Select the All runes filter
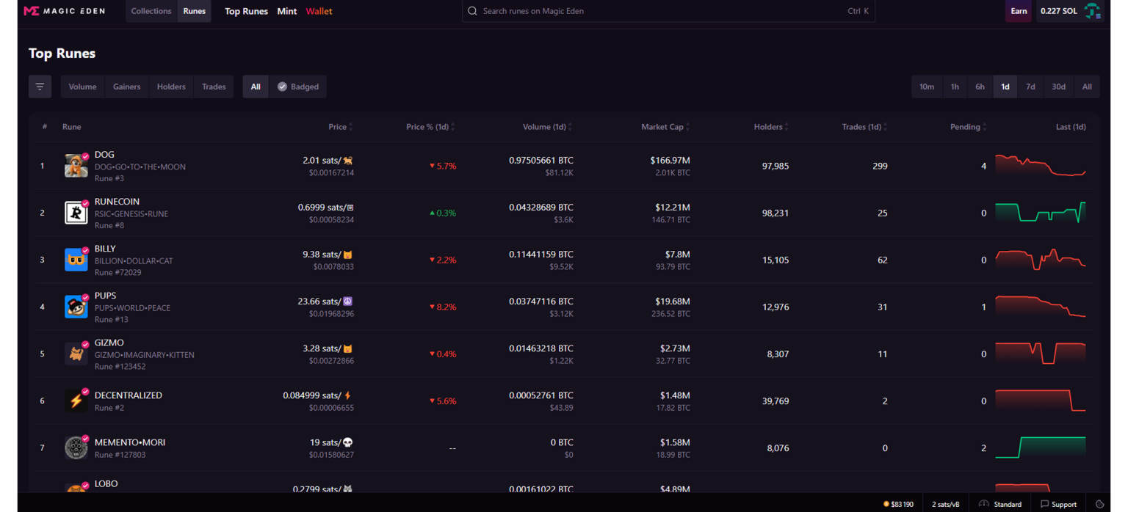1128x512 pixels. click(x=256, y=87)
